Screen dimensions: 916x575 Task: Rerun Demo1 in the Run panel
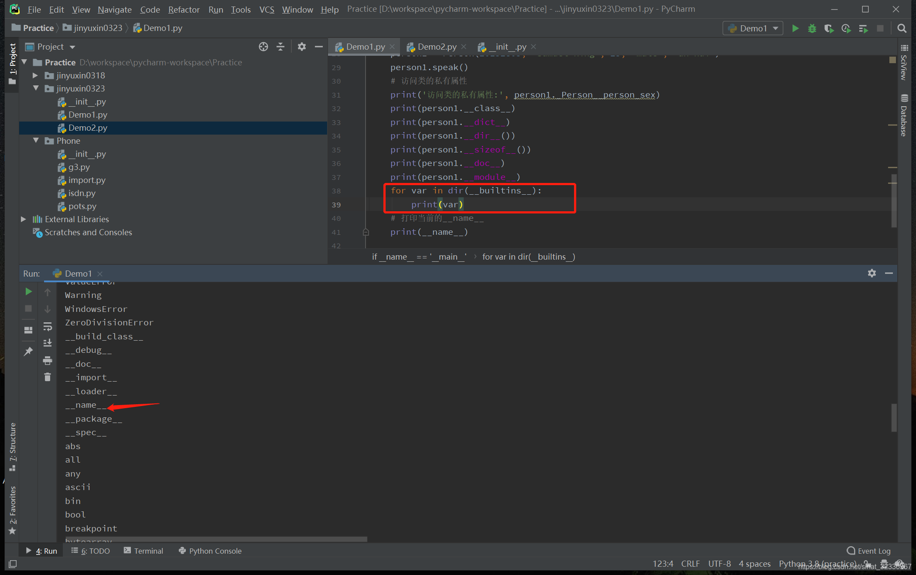[x=28, y=291]
